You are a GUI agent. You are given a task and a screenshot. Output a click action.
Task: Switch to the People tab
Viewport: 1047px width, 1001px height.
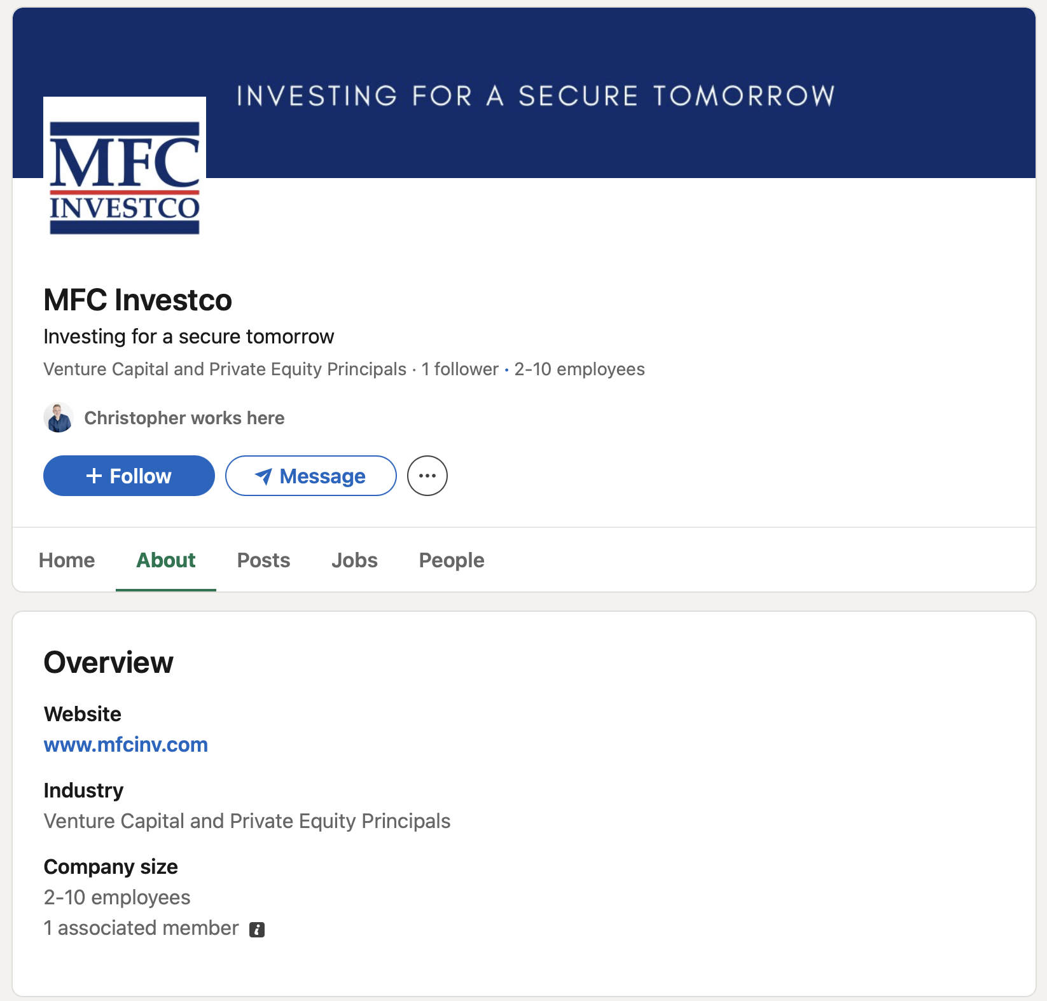[451, 560]
